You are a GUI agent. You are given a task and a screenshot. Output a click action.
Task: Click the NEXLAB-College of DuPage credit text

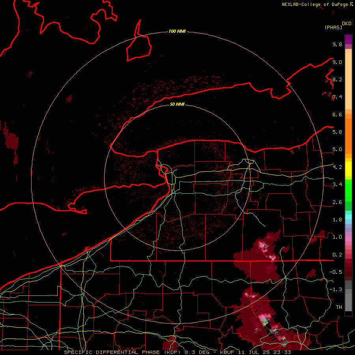(x=315, y=4)
